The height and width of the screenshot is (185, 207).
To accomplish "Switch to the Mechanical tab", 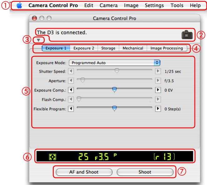I will (133, 48).
